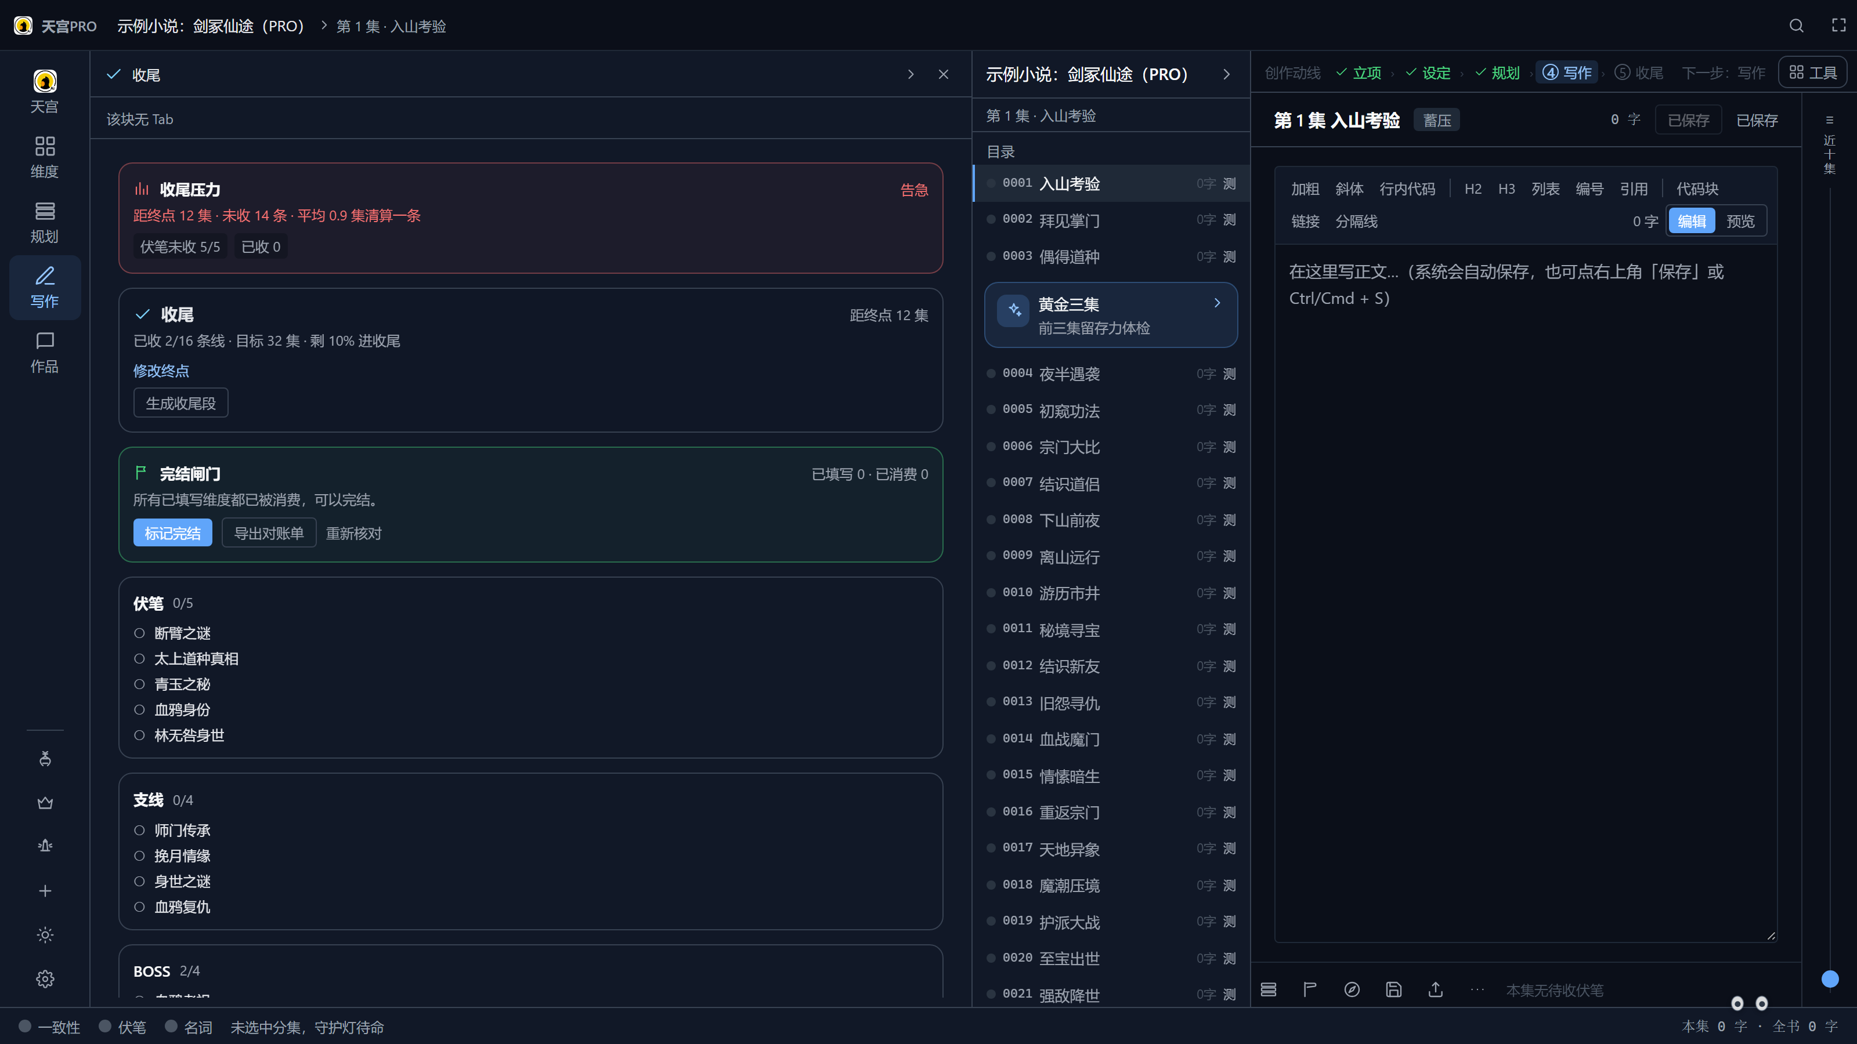Switch editor to 预览 mode
This screenshot has height=1044, width=1857.
1740,221
